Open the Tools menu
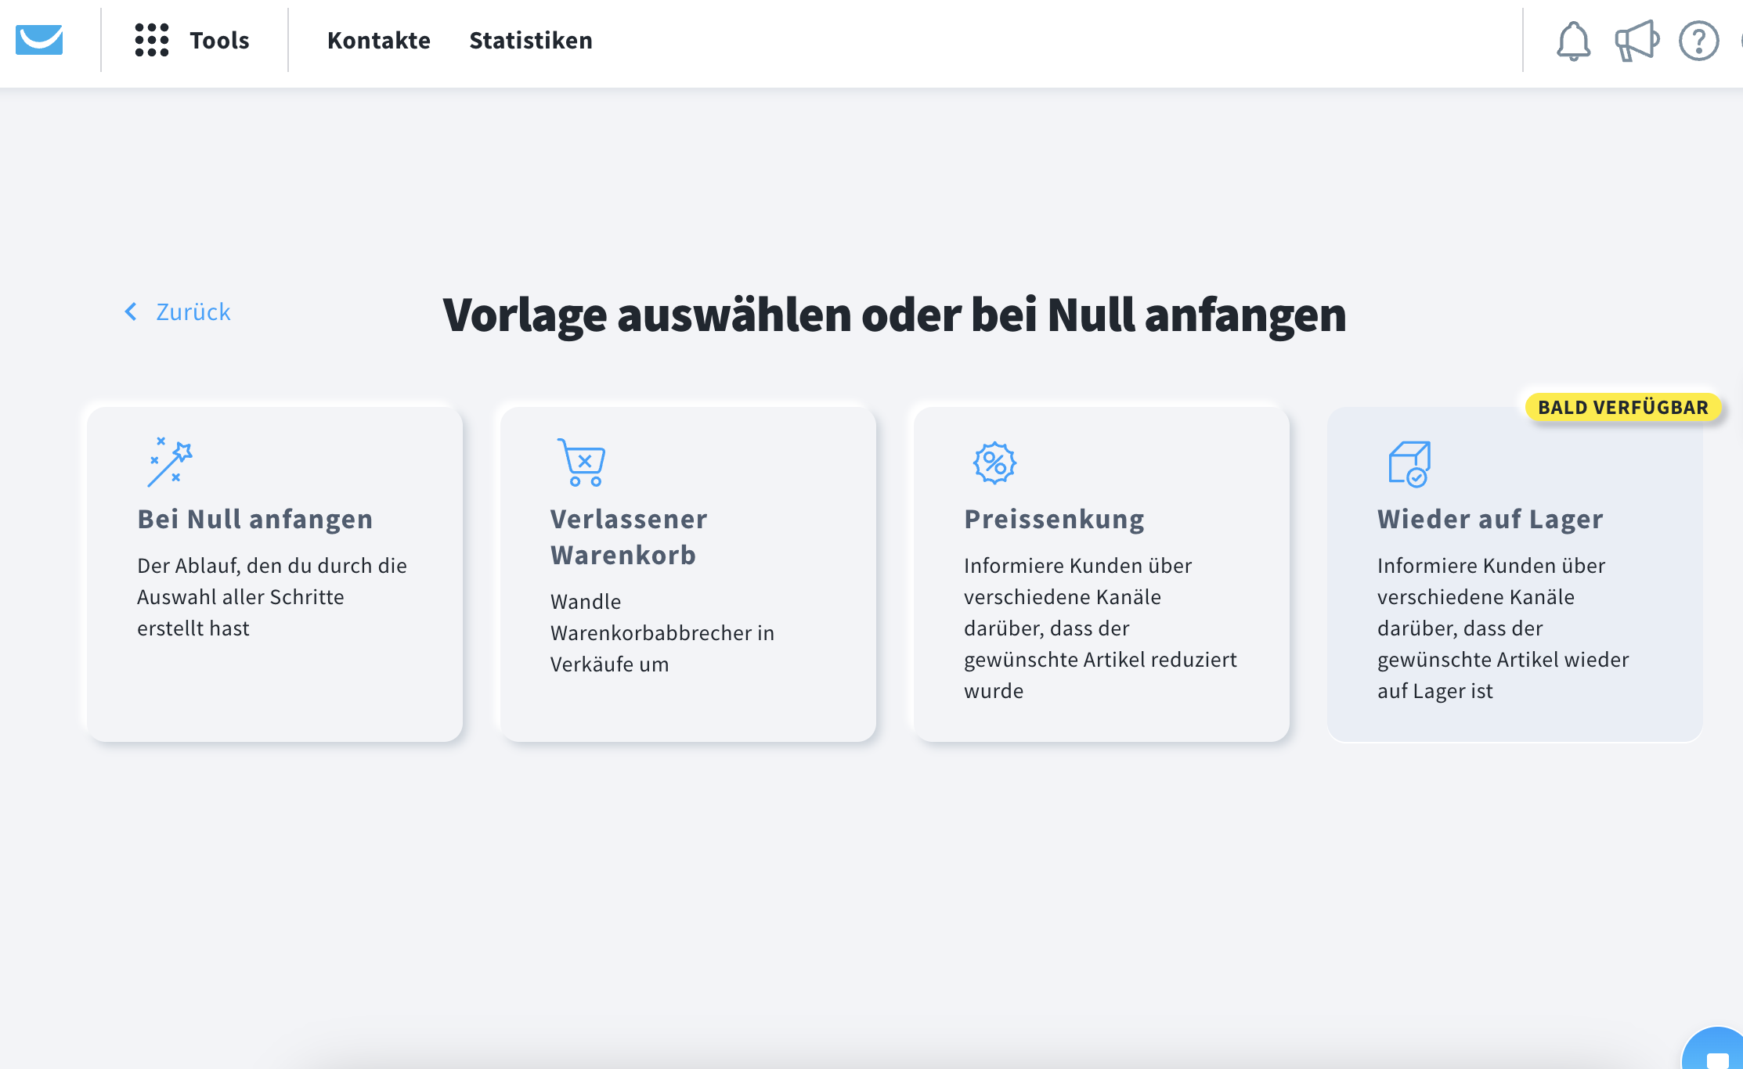 pyautogui.click(x=219, y=41)
